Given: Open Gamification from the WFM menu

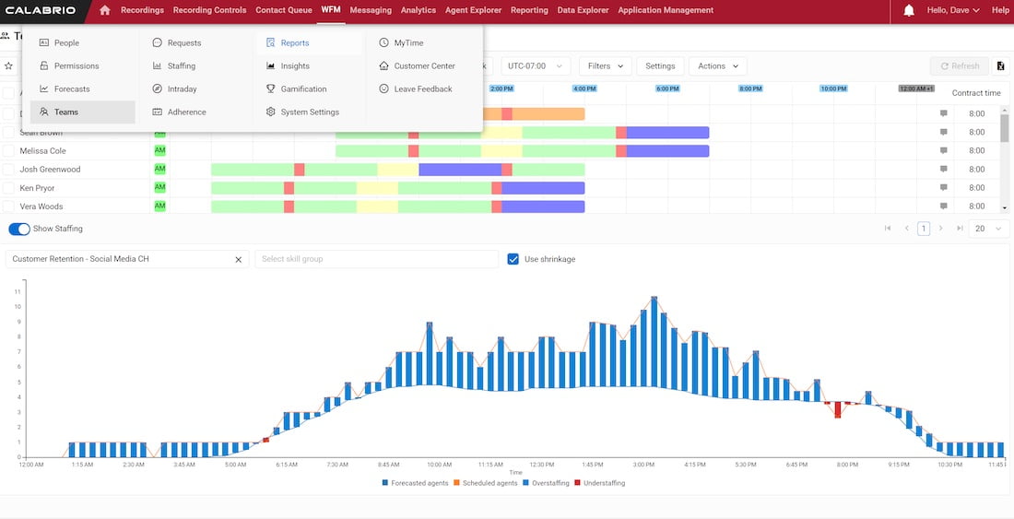Looking at the screenshot, I should [x=303, y=89].
